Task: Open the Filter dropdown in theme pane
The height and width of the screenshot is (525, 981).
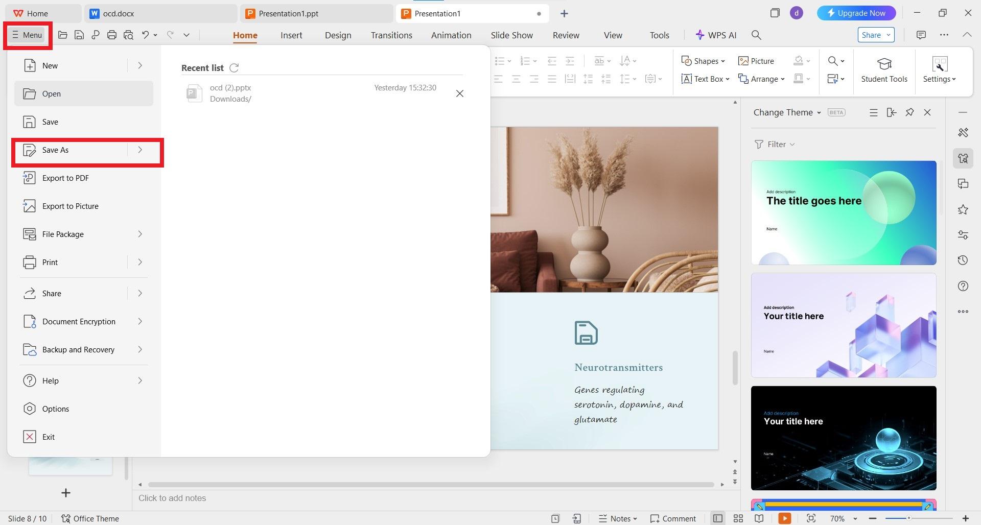Action: tap(775, 145)
